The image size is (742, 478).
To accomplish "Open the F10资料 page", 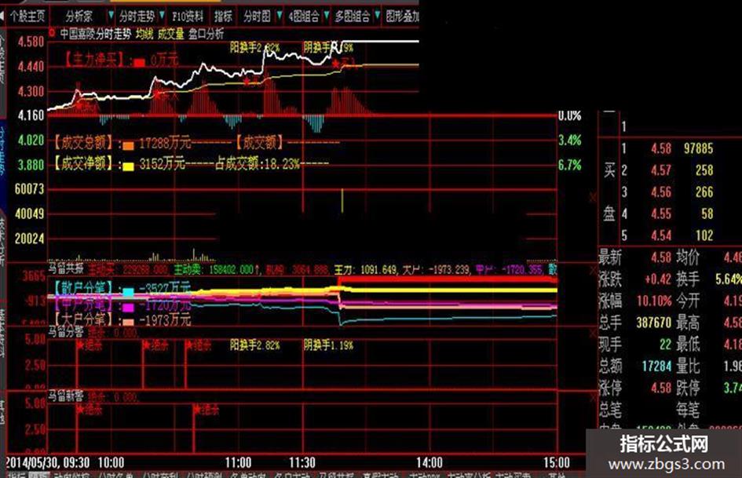I will pyautogui.click(x=188, y=16).
